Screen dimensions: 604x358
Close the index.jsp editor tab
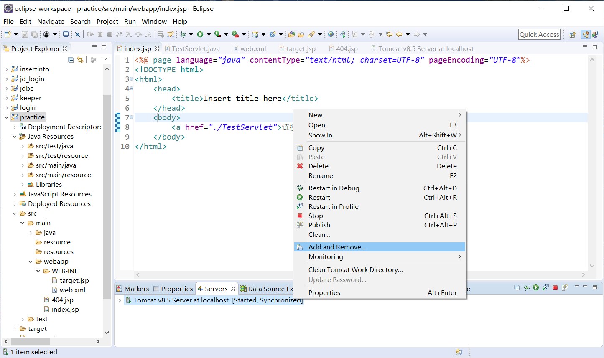pos(157,48)
